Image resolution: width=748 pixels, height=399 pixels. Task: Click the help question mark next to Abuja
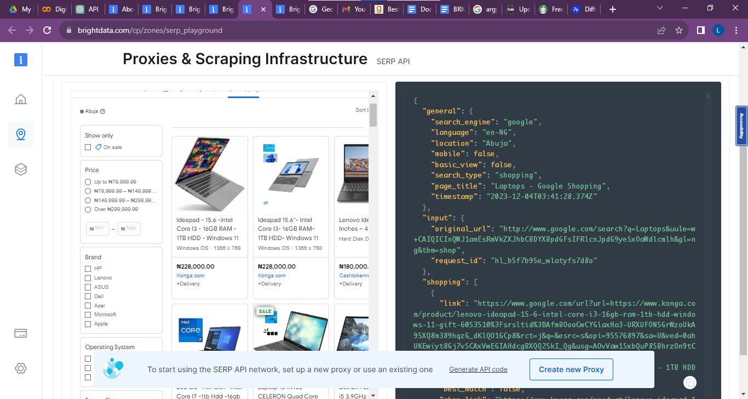pos(102,111)
